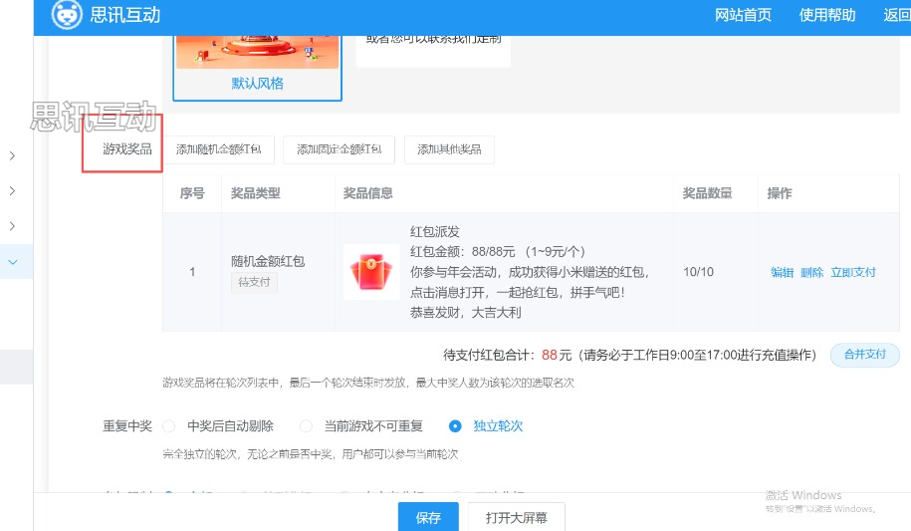Image resolution: width=911 pixels, height=531 pixels.
Task: Select the 默认风格 style thumbnail
Action: click(257, 54)
